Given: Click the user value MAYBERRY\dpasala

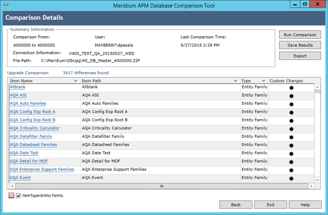Looking at the screenshot, I should (114, 45).
